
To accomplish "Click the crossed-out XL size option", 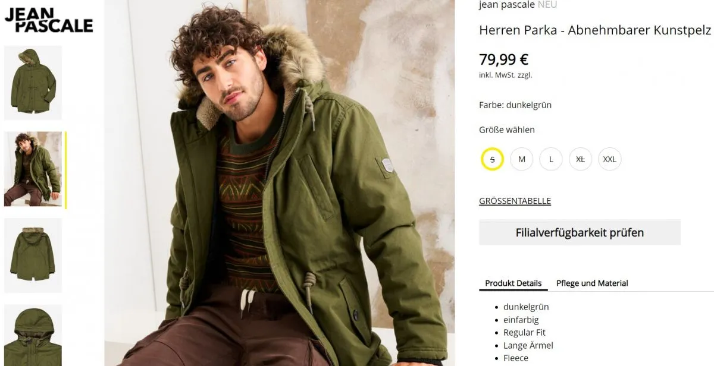I will pyautogui.click(x=580, y=159).
